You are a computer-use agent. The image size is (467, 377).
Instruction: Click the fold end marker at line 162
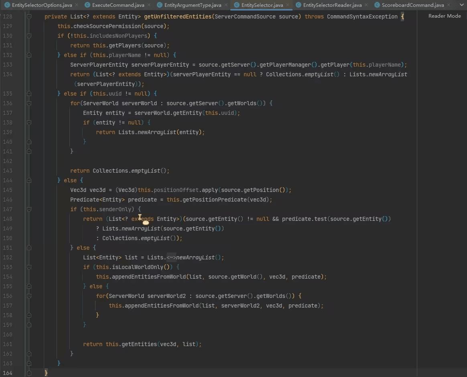click(29, 354)
